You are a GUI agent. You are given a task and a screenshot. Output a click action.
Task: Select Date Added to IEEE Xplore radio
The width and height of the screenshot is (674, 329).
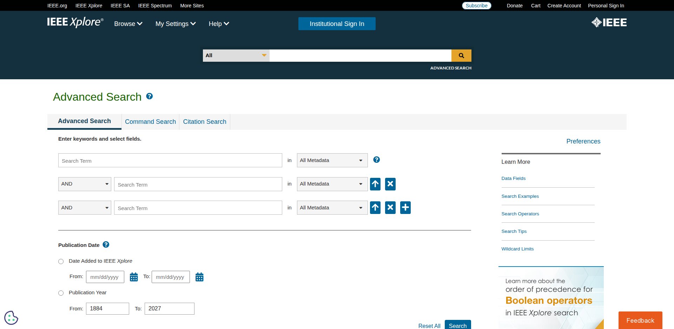coord(61,261)
